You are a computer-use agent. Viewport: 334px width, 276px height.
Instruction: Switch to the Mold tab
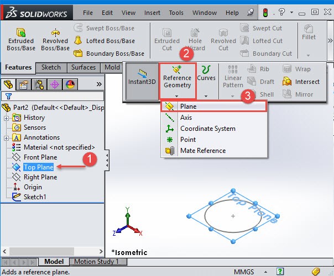[x=112, y=67]
